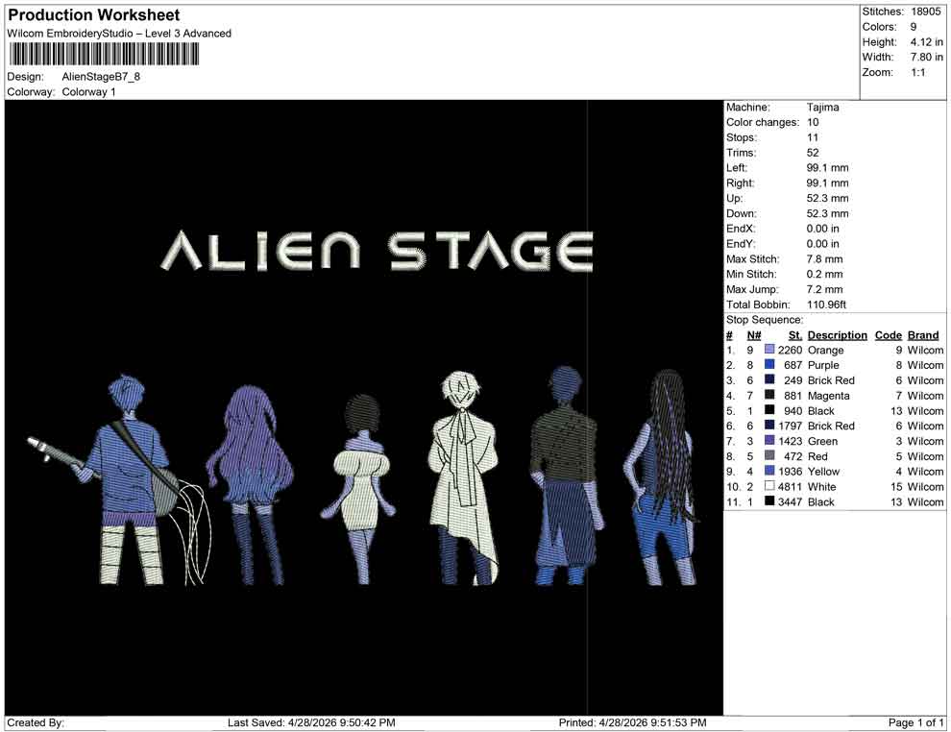Click the Zoom value 1:1
This screenshot has height=732, width=951.
coord(918,72)
